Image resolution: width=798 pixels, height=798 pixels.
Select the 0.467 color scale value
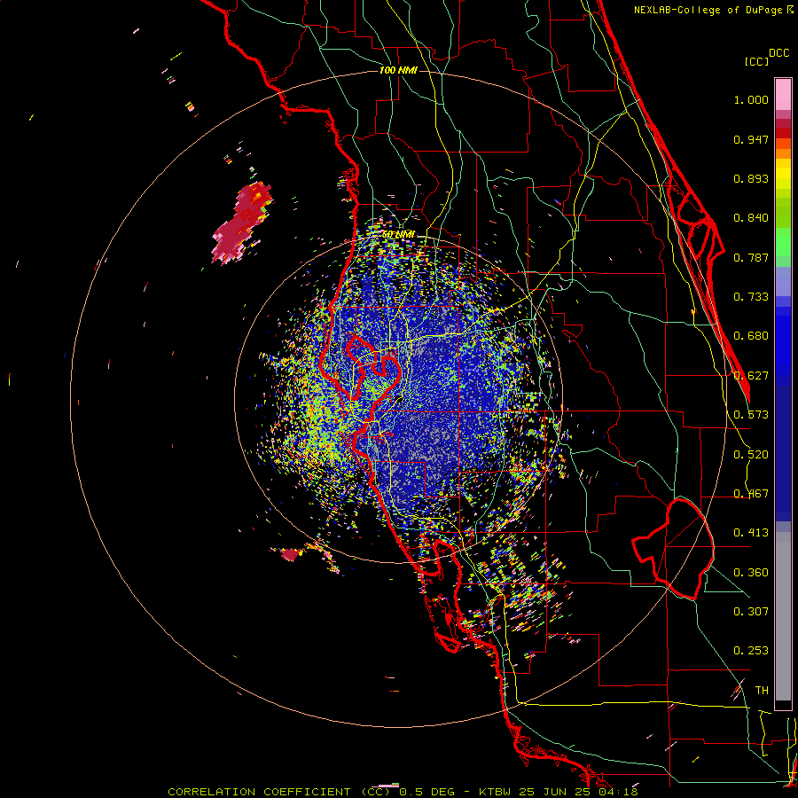[751, 494]
